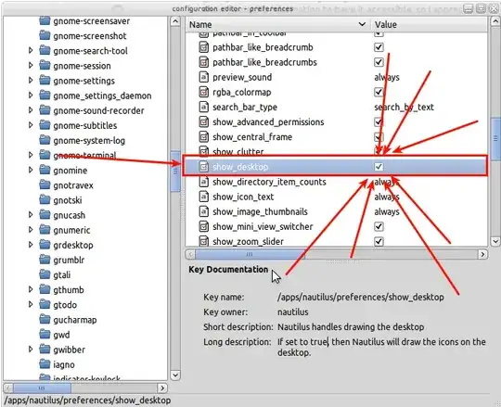The height and width of the screenshot is (407, 501).
Task: Click the folder tree scroll-up arrow
Action: coord(175,21)
